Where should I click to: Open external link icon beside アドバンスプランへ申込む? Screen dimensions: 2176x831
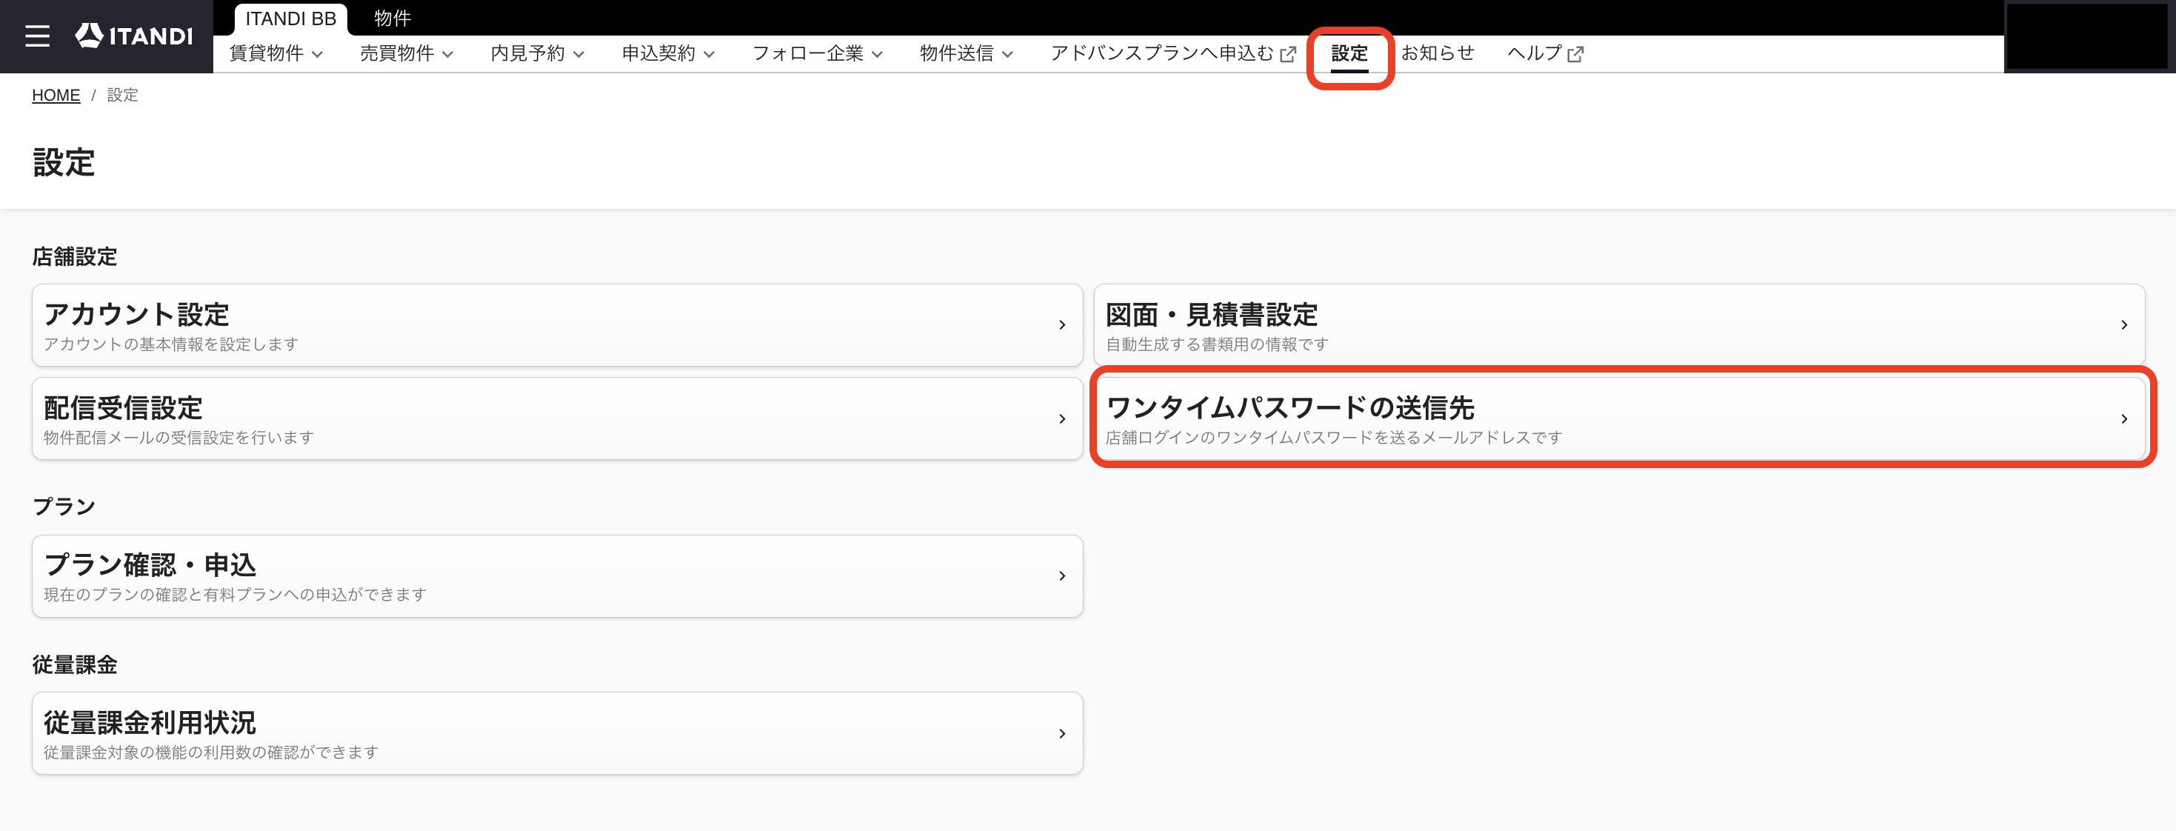[x=1288, y=54]
